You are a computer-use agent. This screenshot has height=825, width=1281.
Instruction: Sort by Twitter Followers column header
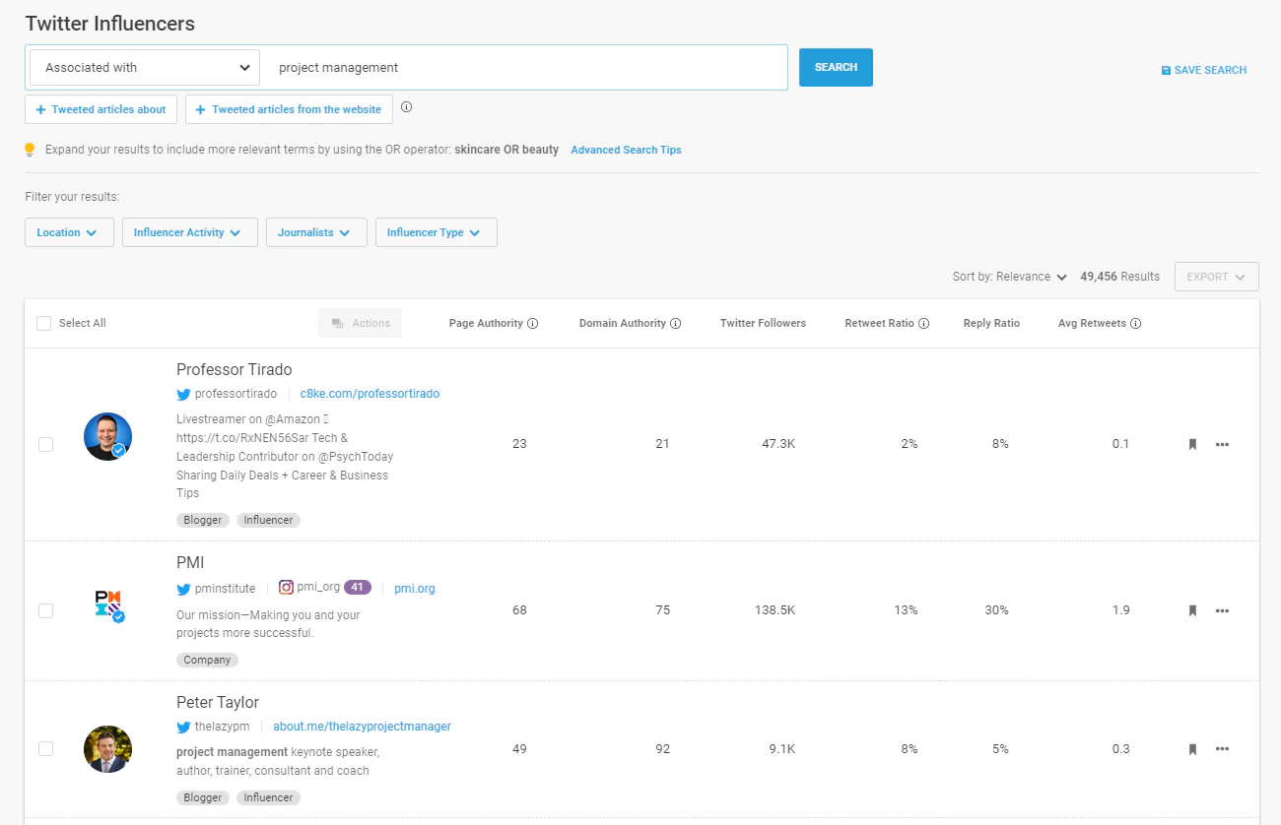763,323
